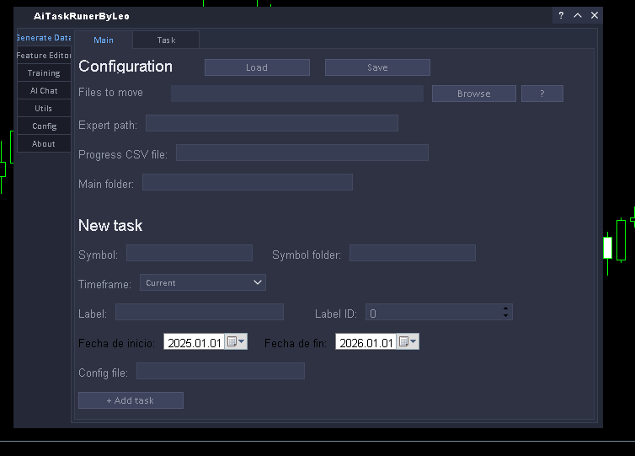635x456 pixels.
Task: Open the AI Chat section
Action: click(44, 91)
